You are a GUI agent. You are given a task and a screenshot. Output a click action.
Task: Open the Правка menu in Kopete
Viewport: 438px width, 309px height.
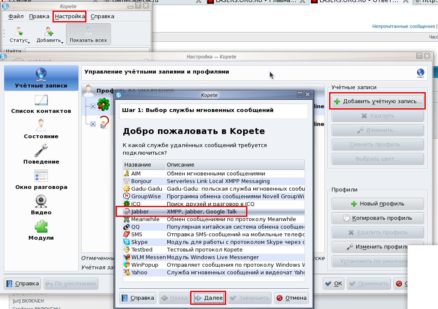(39, 16)
